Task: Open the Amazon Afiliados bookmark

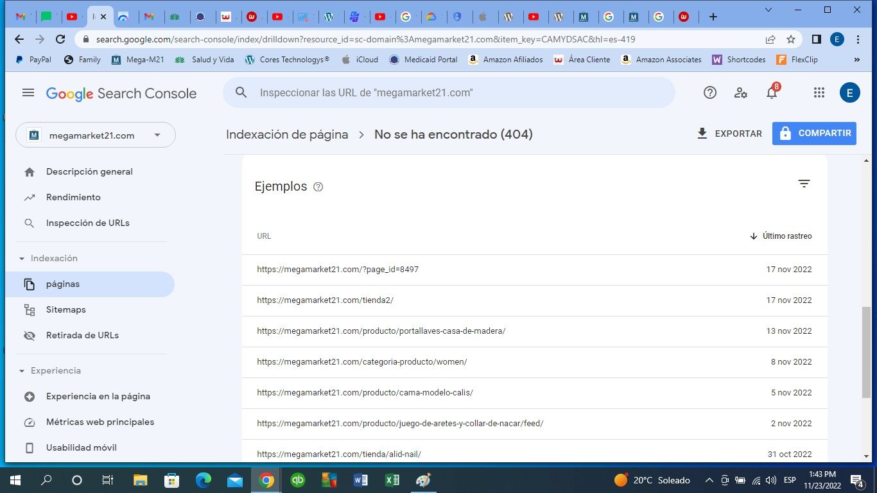Action: (x=505, y=60)
